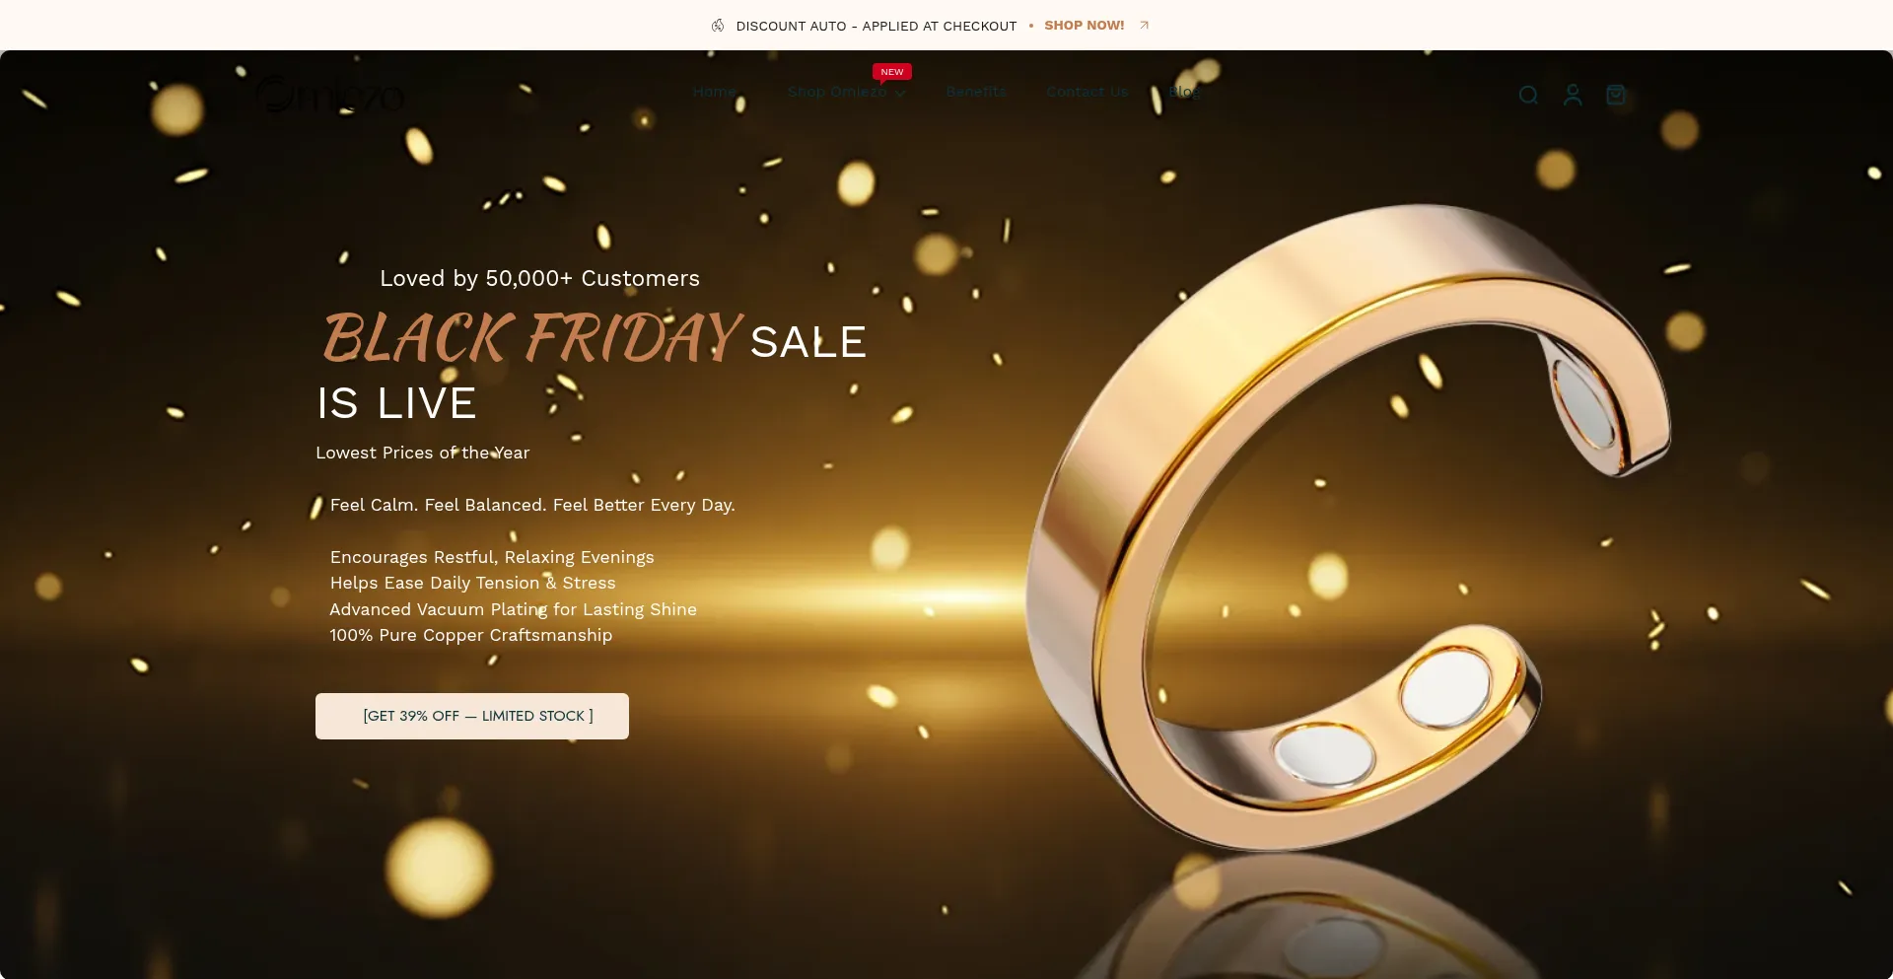This screenshot has width=1893, height=979.
Task: Open the account profile icon
Action: tap(1573, 95)
